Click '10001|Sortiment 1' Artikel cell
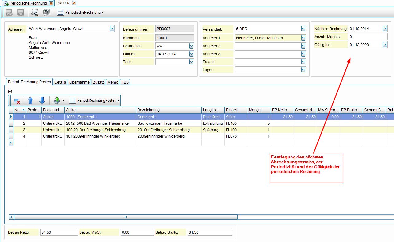Screen dimensions: 394x242 tap(100, 117)
